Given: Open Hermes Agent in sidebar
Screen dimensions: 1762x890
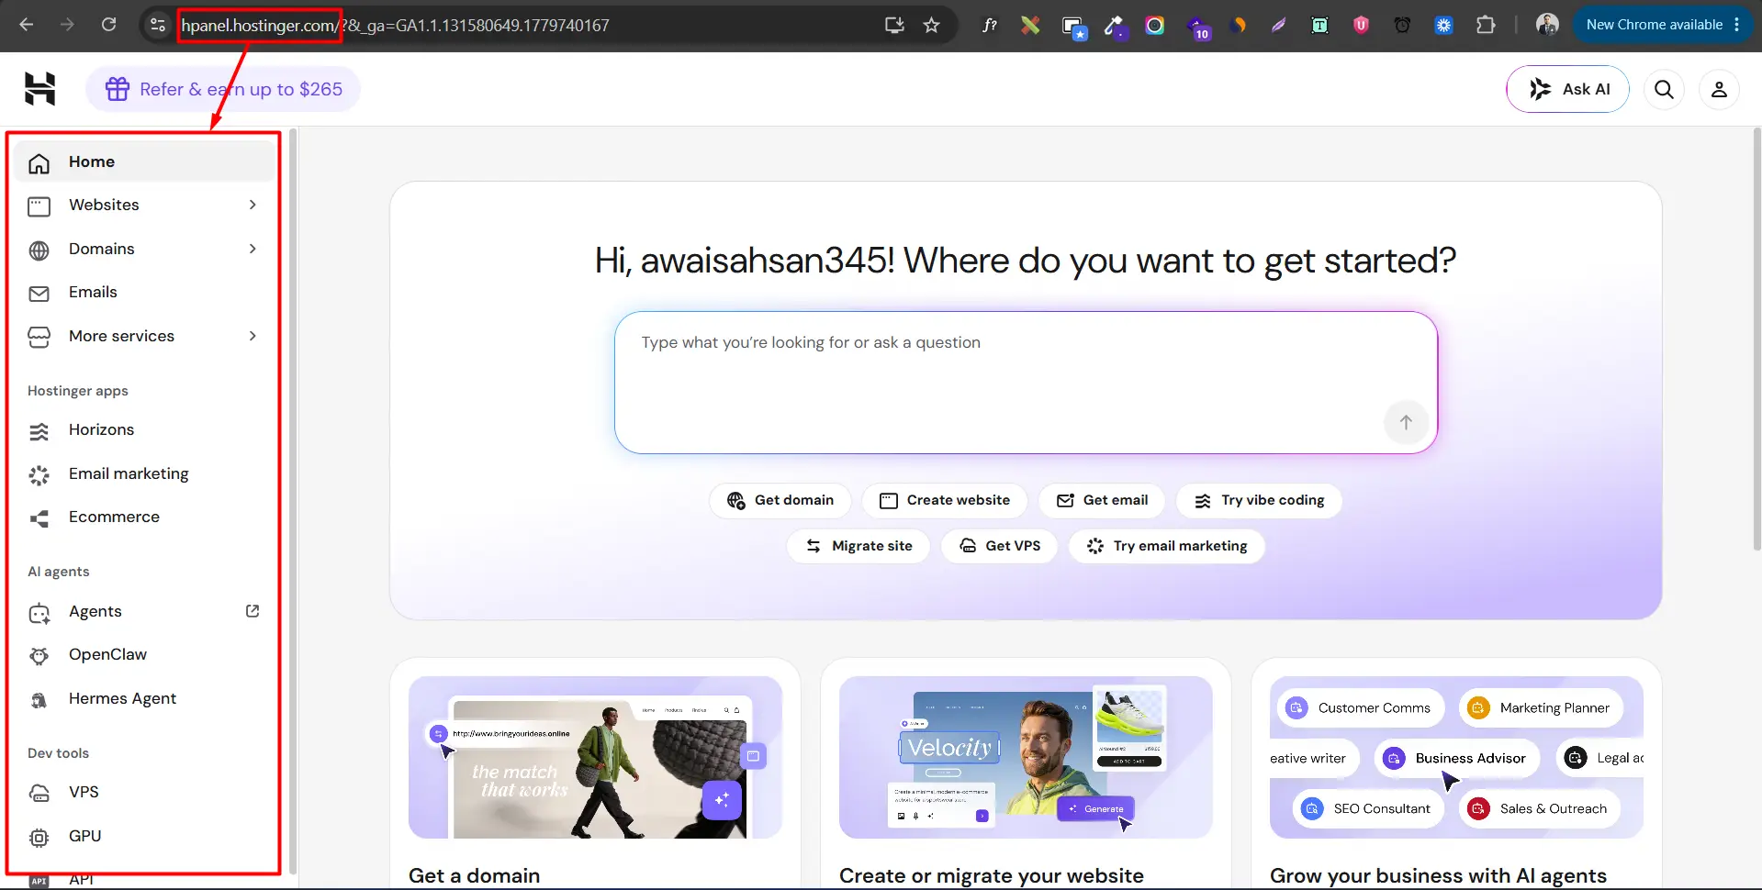Looking at the screenshot, I should (x=144, y=699).
